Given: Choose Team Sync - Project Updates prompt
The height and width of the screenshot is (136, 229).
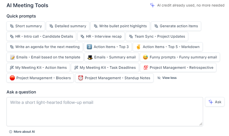Looking at the screenshot, I should coord(157,36).
